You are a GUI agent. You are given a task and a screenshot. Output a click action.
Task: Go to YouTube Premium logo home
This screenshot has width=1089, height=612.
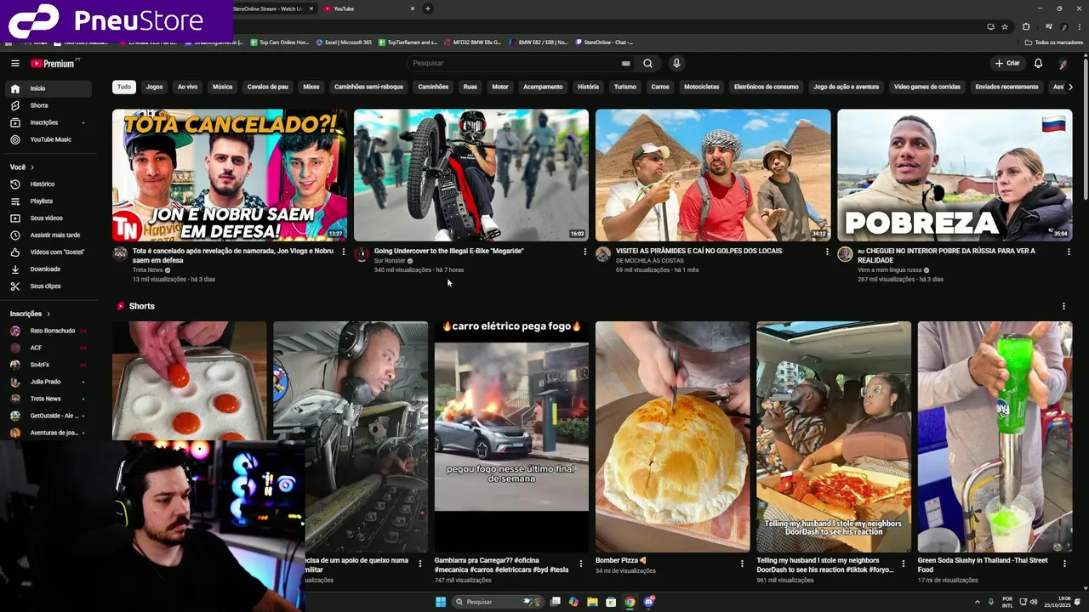(x=54, y=63)
